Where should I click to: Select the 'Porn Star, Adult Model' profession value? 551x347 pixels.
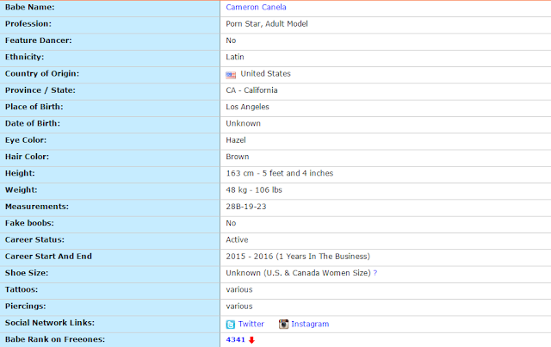pyautogui.click(x=267, y=24)
